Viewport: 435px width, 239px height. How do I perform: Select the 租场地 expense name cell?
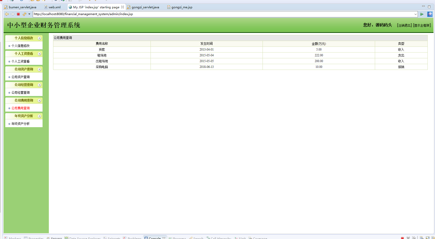[102, 55]
